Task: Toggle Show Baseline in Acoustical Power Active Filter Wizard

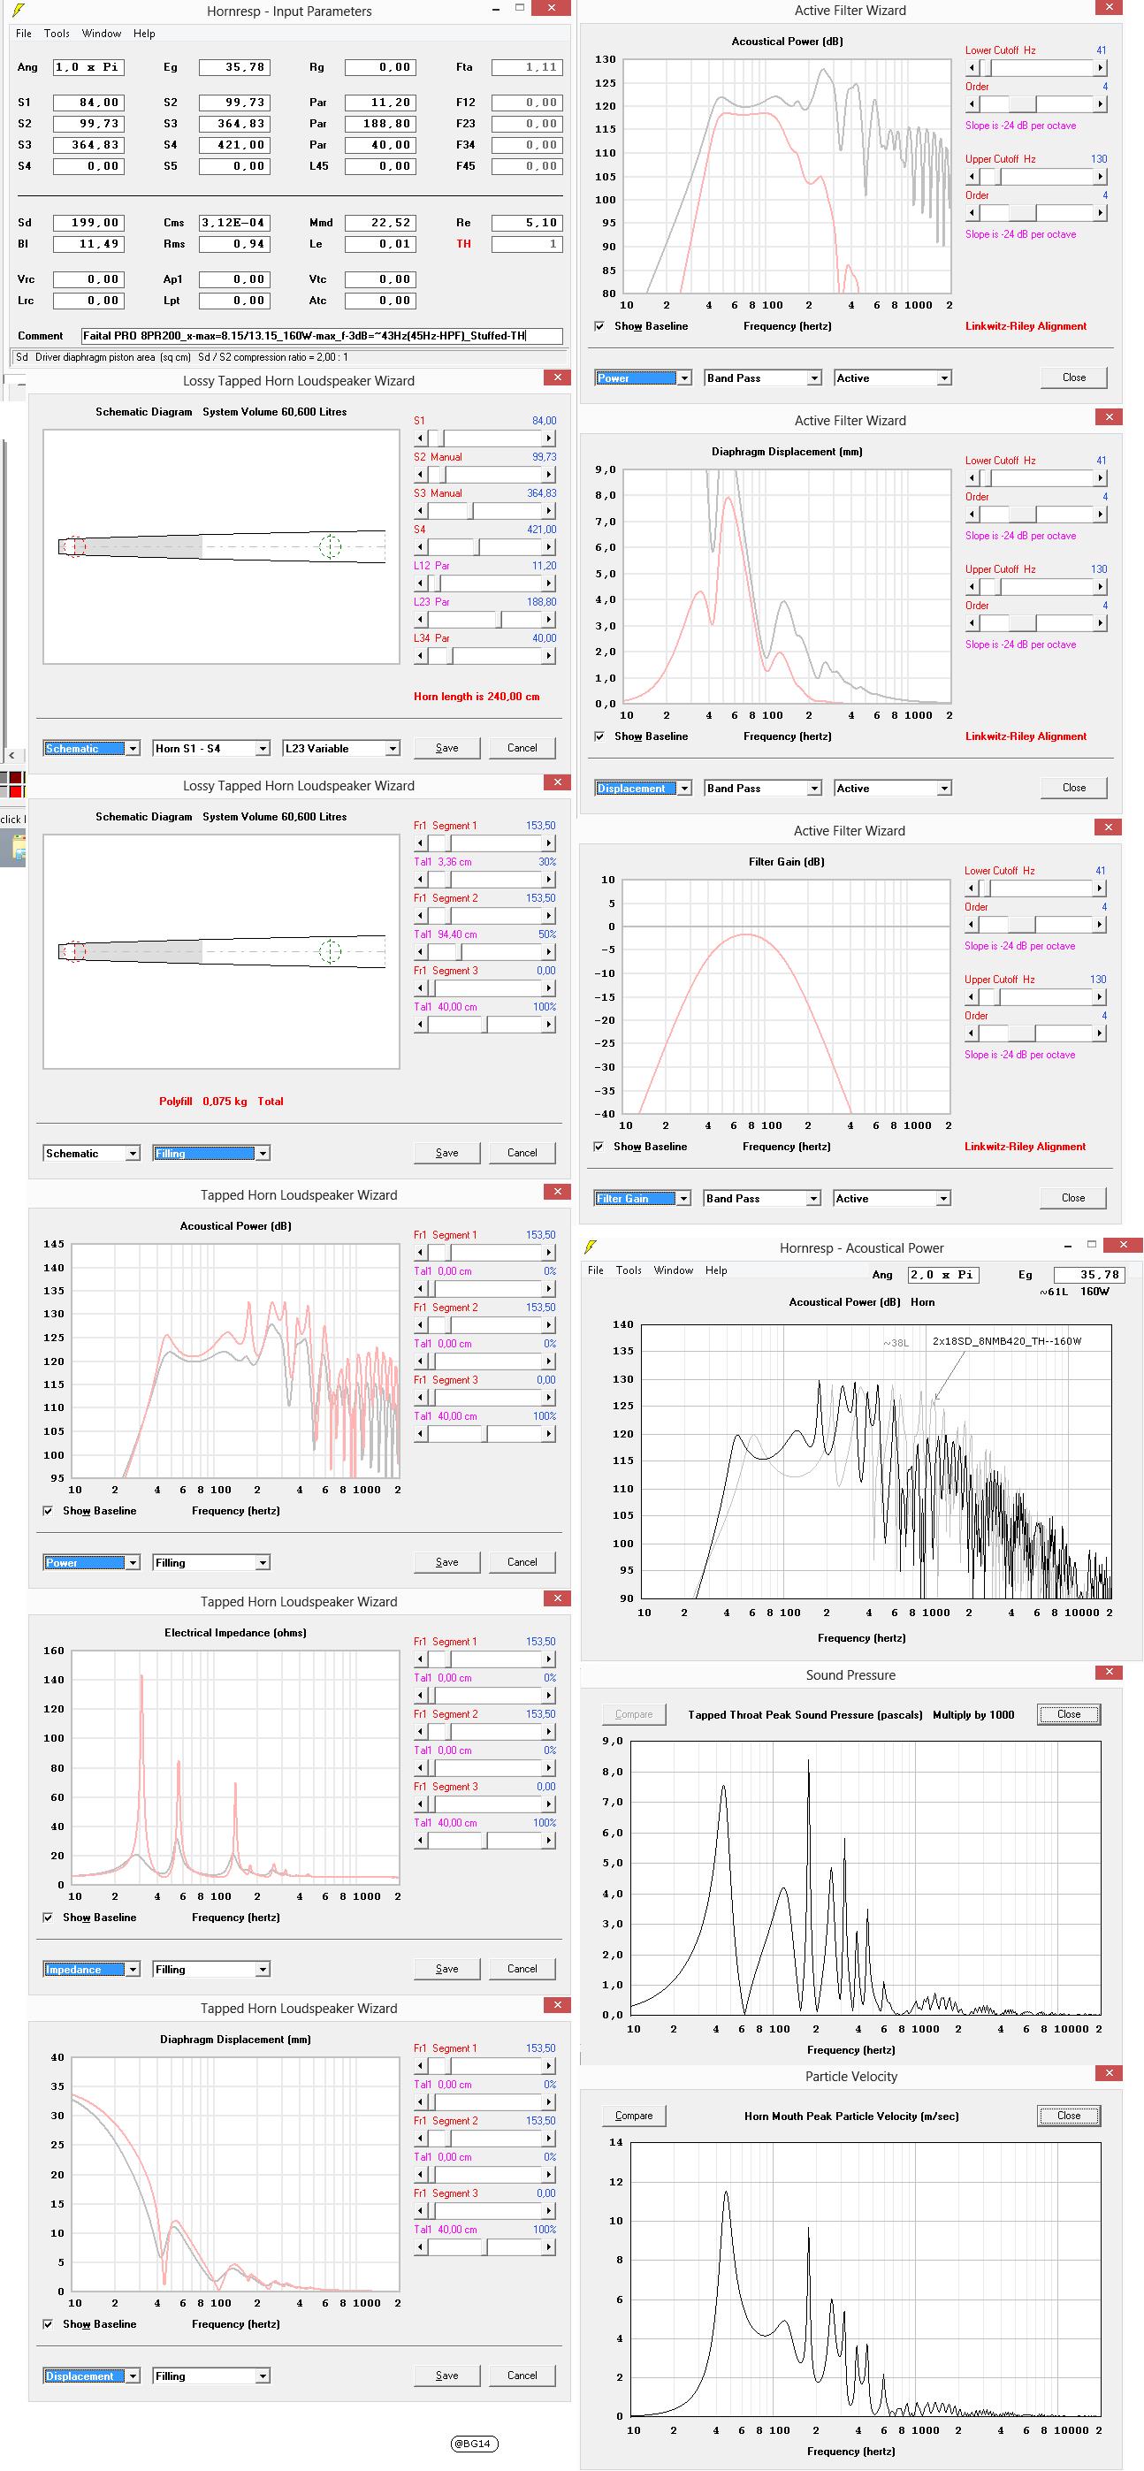Action: pyautogui.click(x=599, y=326)
